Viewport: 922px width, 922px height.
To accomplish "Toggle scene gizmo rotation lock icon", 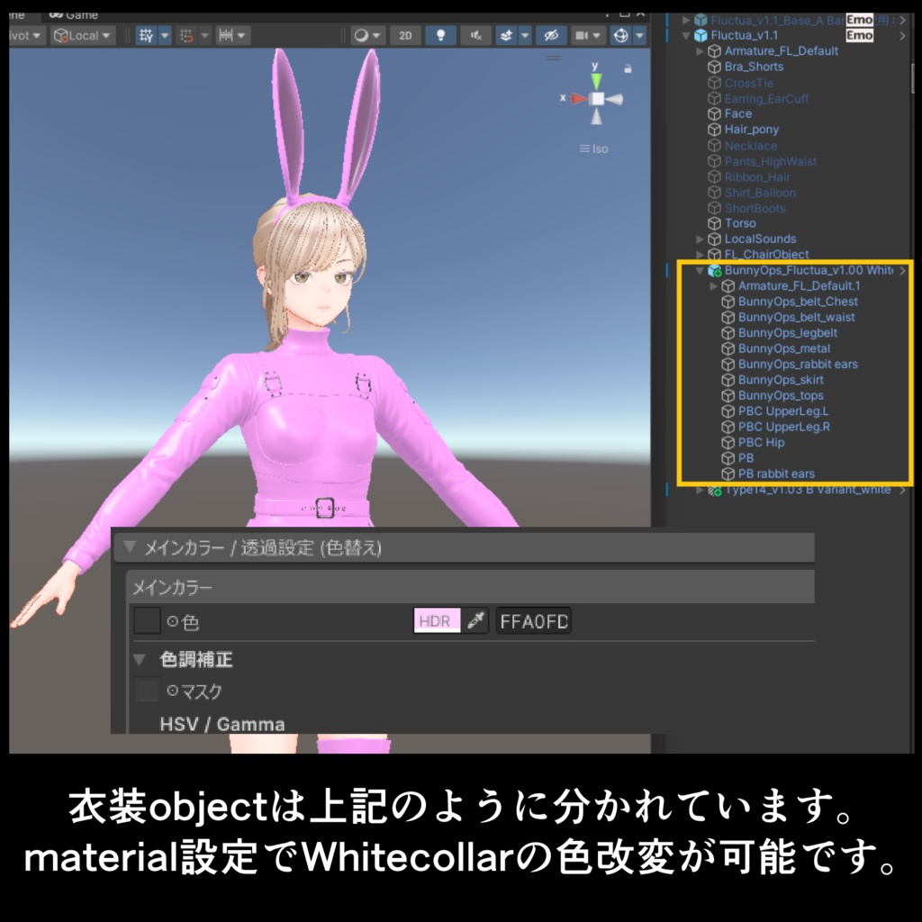I will [628, 68].
